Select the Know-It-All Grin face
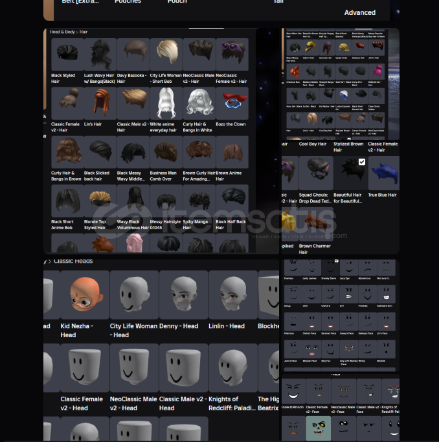 tap(293, 392)
